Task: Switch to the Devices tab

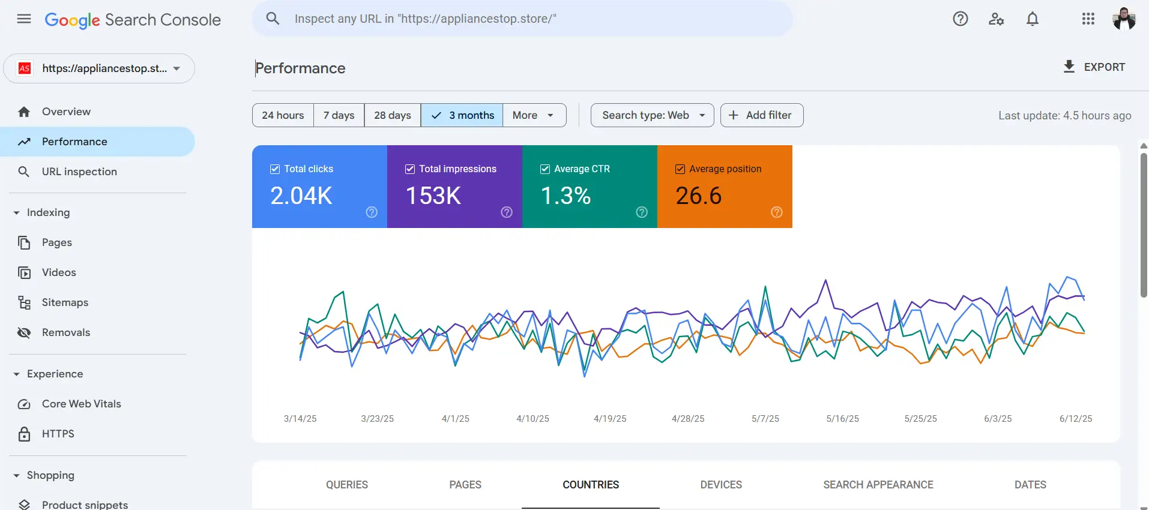Action: (x=721, y=485)
